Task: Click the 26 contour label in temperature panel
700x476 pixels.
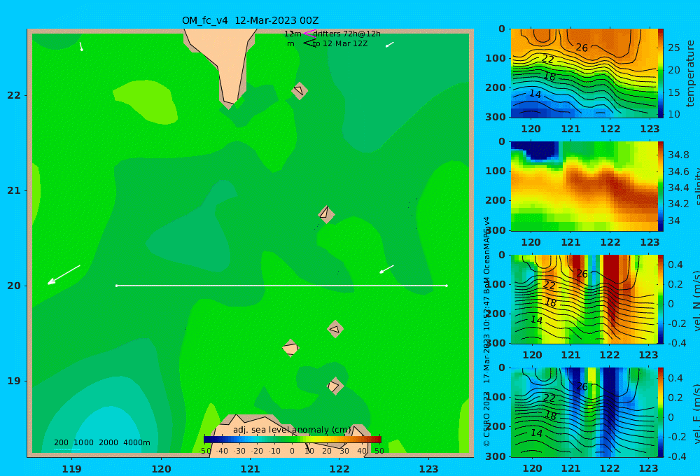Action: 582,48
